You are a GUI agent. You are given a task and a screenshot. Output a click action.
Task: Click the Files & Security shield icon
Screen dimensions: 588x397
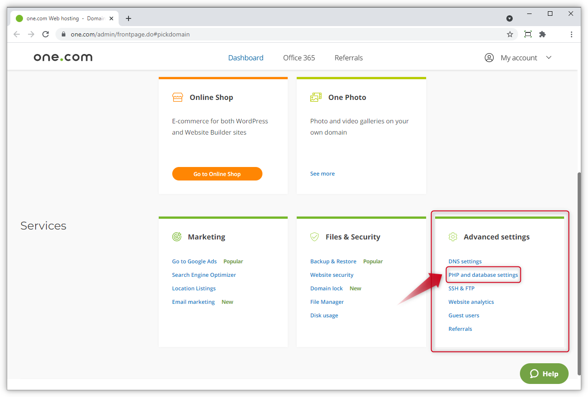pyautogui.click(x=314, y=236)
